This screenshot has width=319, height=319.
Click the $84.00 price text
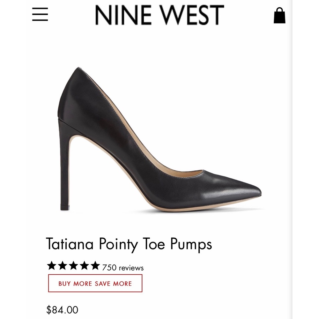pyautogui.click(x=62, y=309)
